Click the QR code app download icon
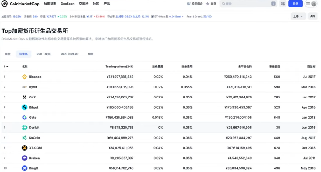 click(x=283, y=4)
